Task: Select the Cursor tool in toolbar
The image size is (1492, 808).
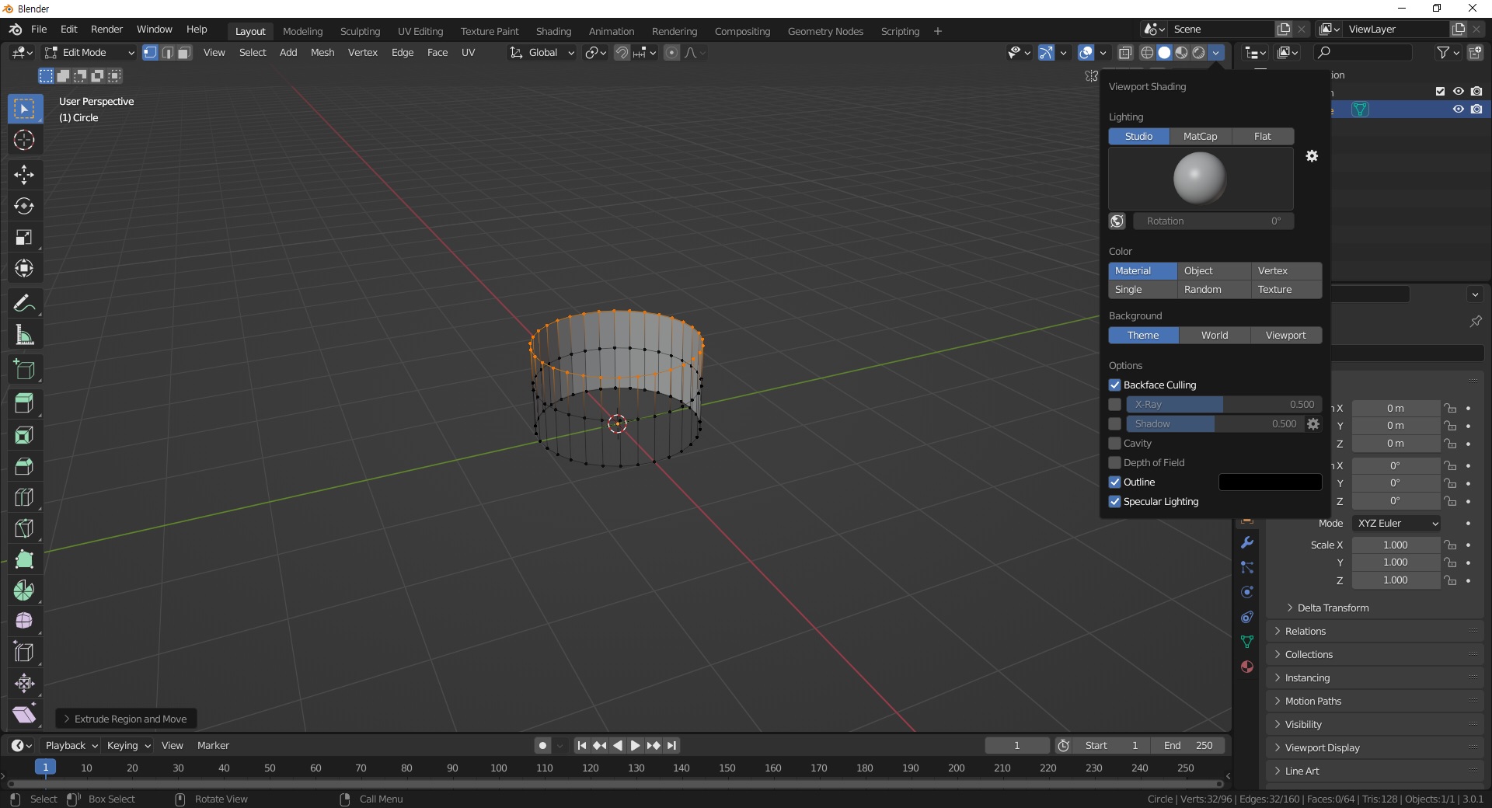Action: click(x=24, y=141)
